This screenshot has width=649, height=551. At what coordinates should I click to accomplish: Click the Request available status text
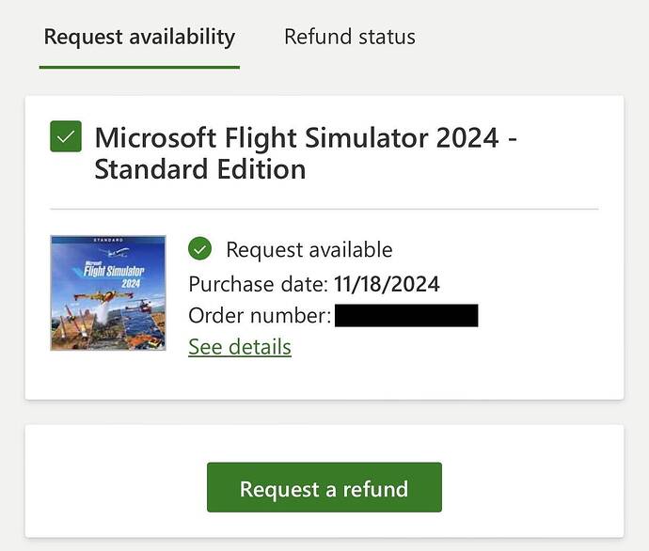(309, 249)
